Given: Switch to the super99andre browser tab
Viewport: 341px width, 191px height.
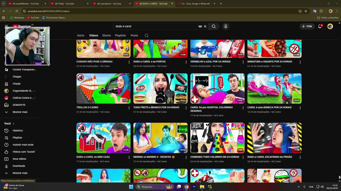Looking at the screenshot, I should (x=27, y=4).
